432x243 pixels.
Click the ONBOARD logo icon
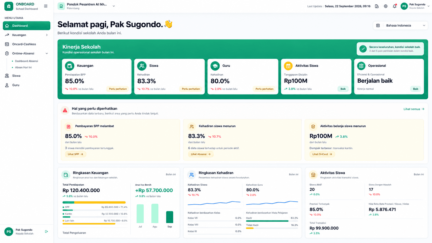9,6
